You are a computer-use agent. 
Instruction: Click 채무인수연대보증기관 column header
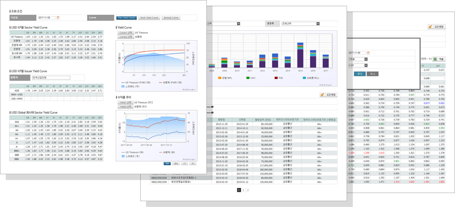coord(288,119)
